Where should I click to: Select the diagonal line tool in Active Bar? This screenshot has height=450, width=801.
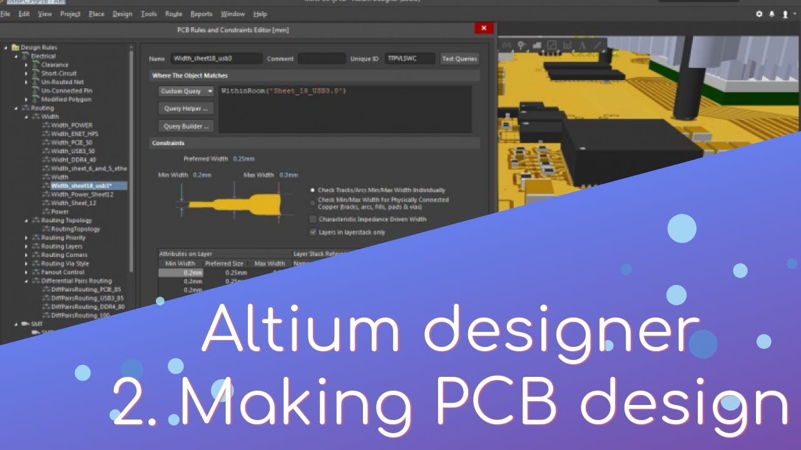598,45
